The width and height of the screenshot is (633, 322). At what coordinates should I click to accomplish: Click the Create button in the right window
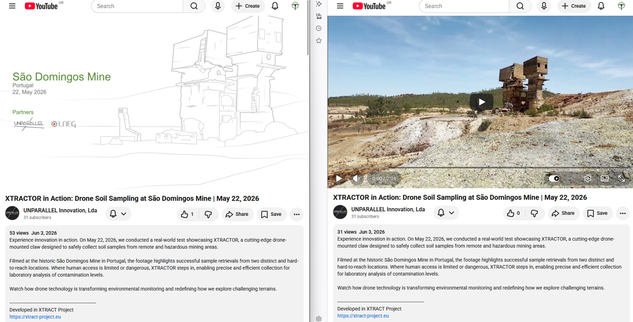[574, 6]
